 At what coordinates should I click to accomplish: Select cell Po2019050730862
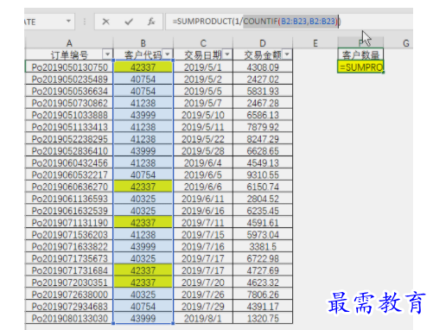click(x=69, y=103)
